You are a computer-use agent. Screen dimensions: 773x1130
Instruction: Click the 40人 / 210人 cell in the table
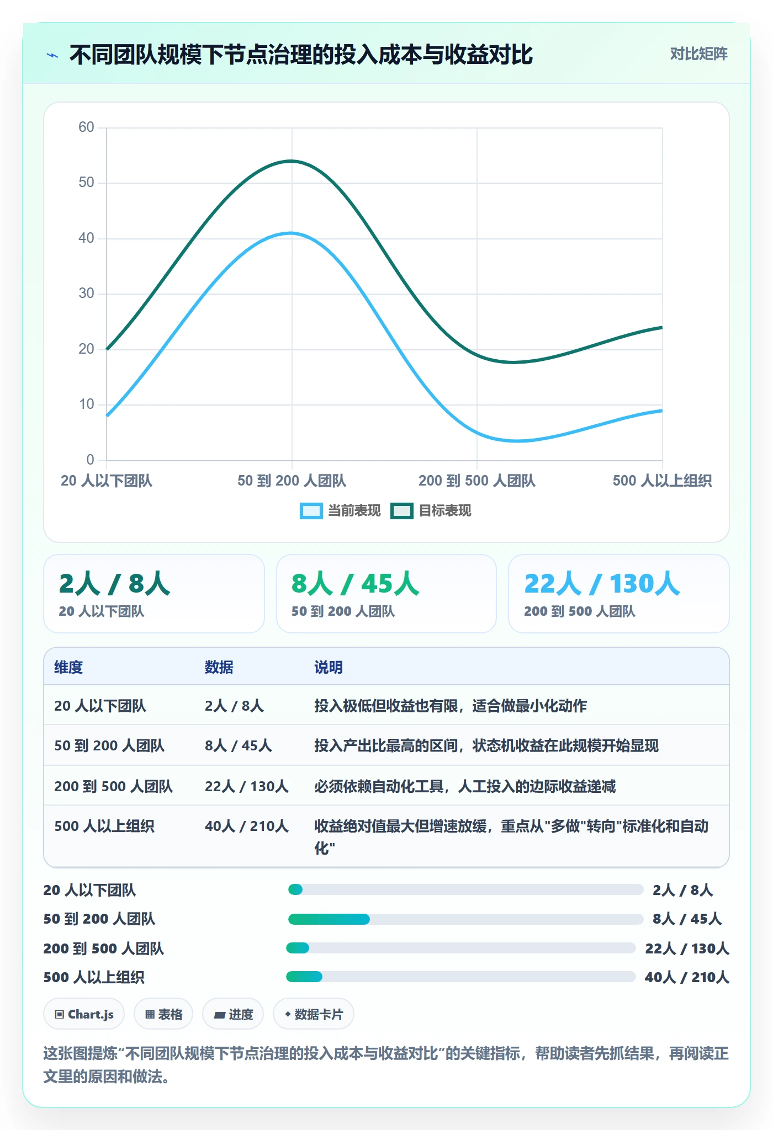pyautogui.click(x=247, y=826)
